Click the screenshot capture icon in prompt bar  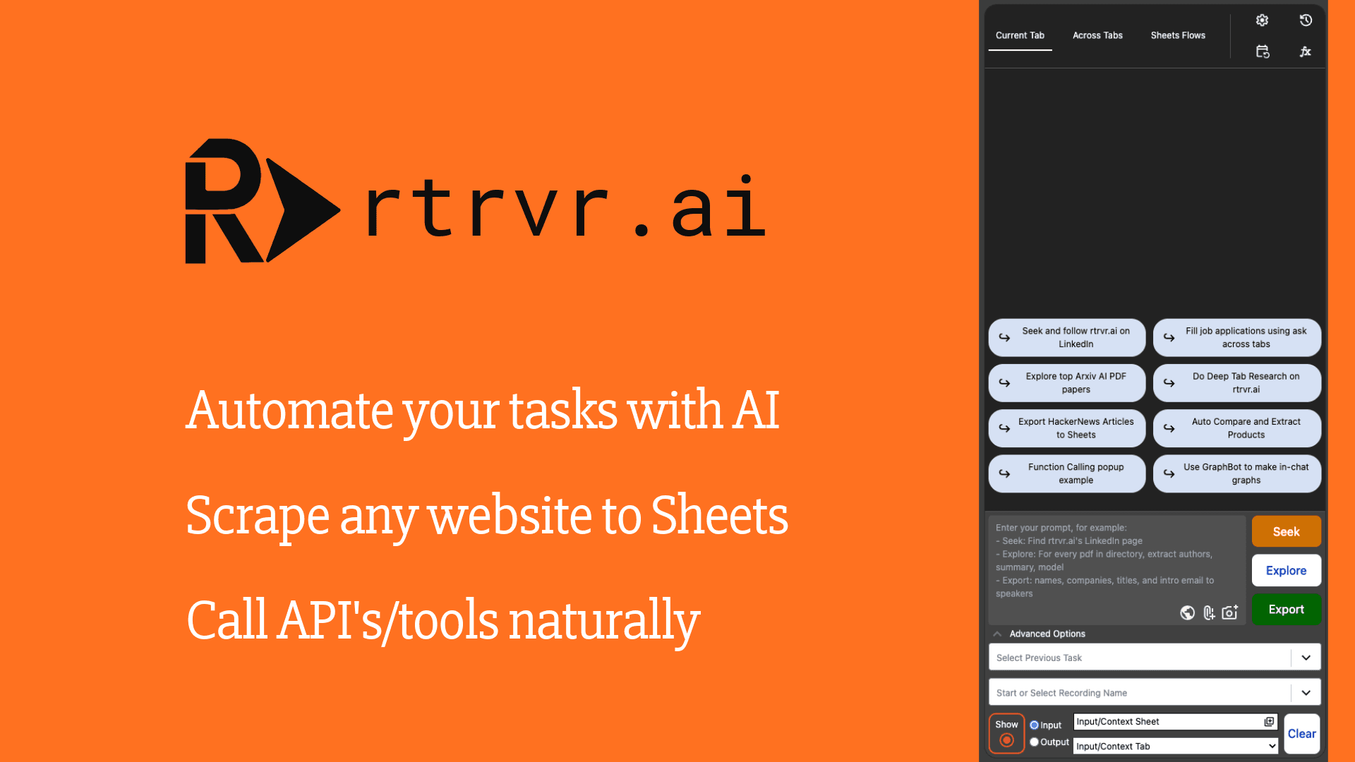[x=1229, y=611]
